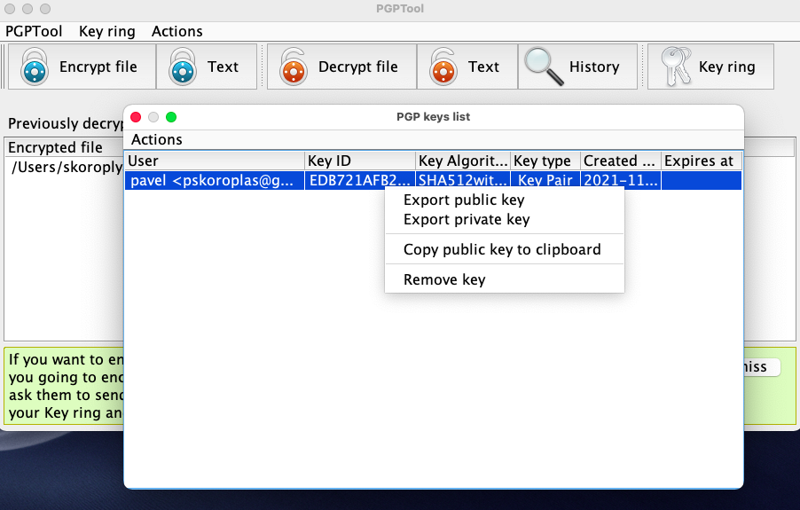The image size is (800, 510).
Task: Click the blue padlock encrypt Text icon
Action: (183, 67)
